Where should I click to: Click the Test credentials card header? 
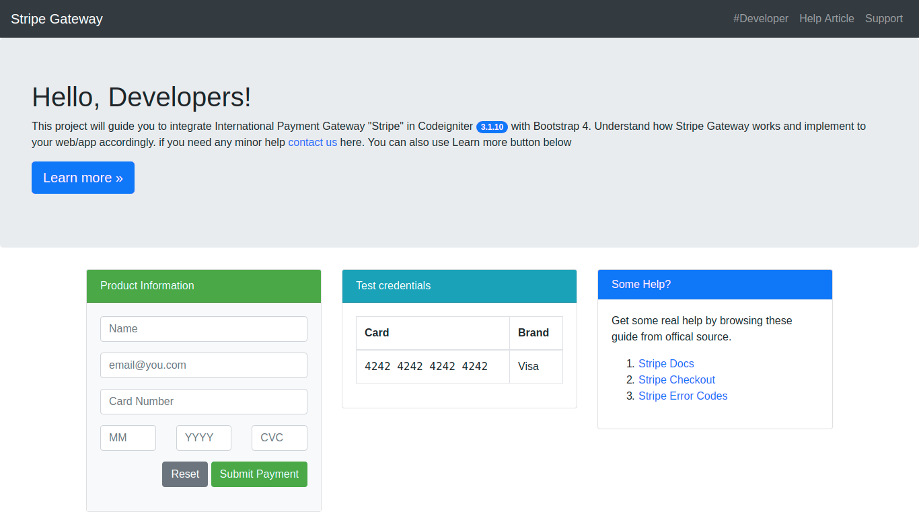pos(459,286)
